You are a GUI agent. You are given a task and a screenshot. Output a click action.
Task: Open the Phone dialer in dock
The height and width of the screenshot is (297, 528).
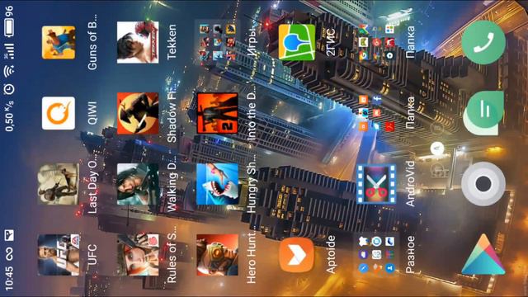(483, 42)
